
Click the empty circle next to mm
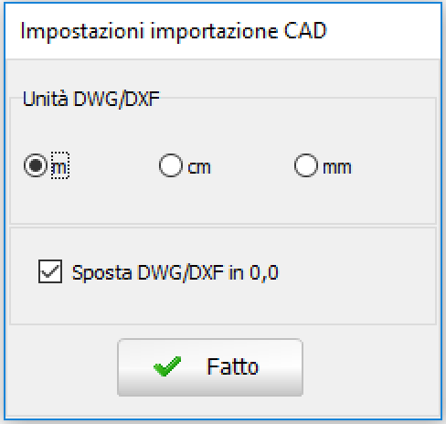pyautogui.click(x=306, y=165)
